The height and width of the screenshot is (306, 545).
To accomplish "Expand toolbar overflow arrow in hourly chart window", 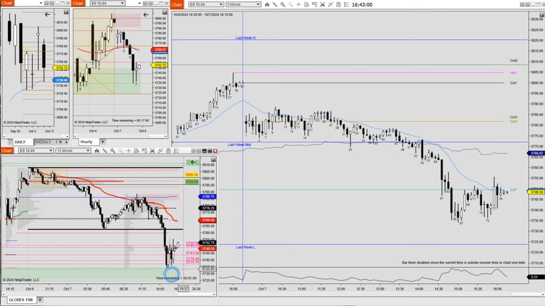I will click(x=140, y=3).
